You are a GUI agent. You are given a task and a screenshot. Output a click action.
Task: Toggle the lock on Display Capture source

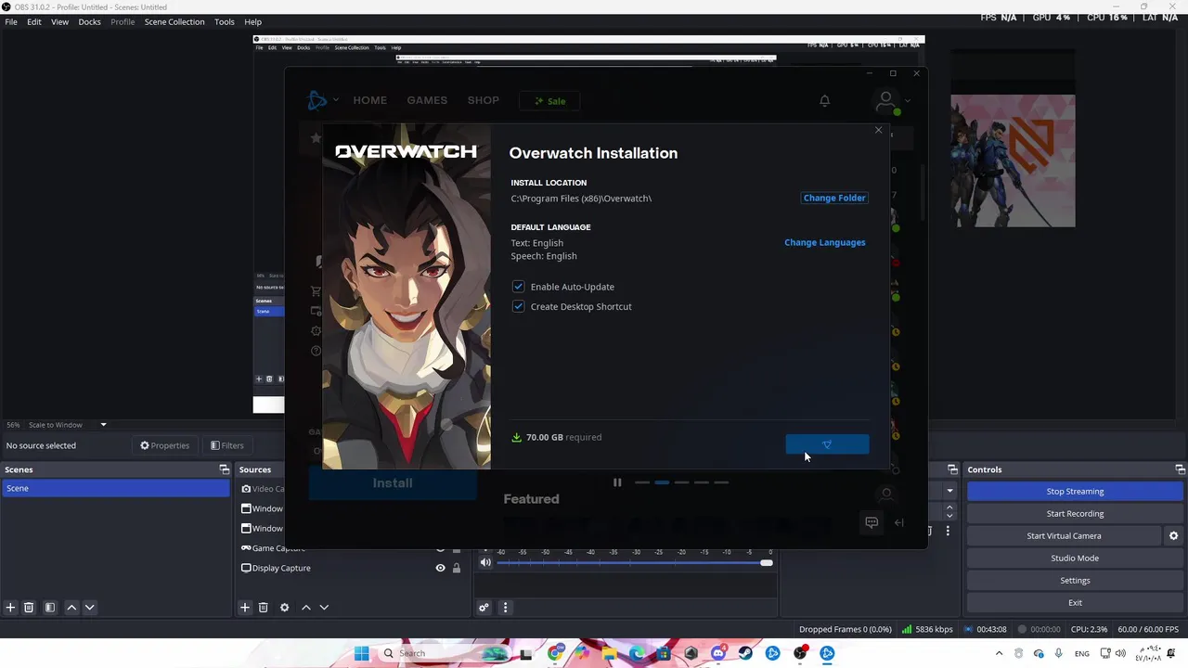(457, 568)
